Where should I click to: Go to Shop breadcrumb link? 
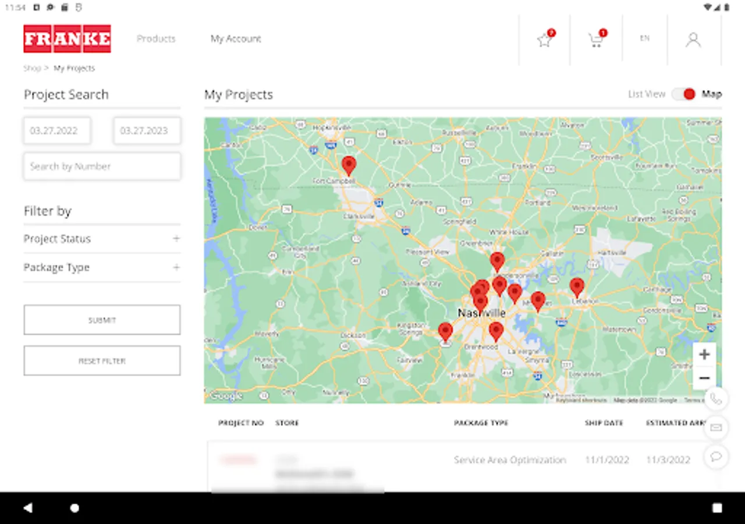point(32,68)
